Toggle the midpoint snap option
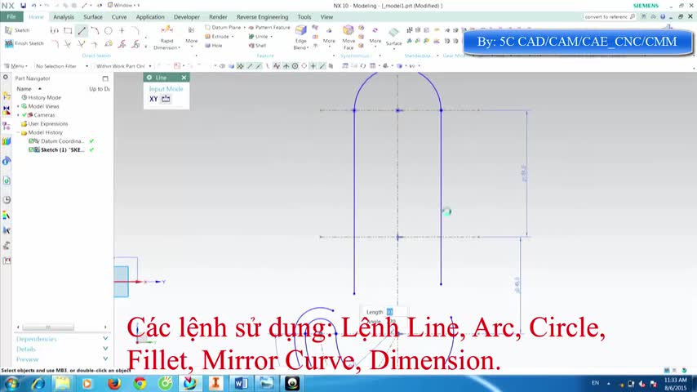This screenshot has height=392, width=697. point(259,66)
